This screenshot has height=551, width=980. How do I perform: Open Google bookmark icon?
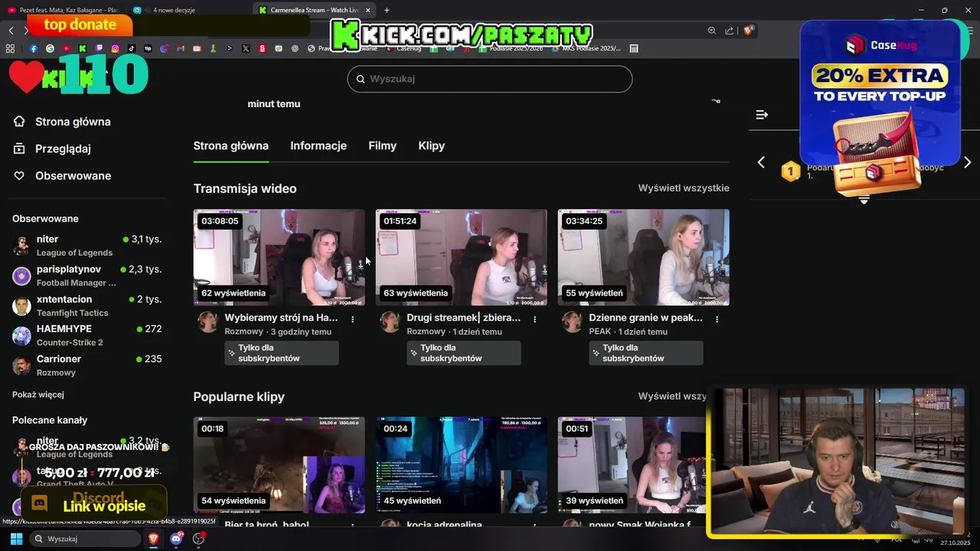coord(50,48)
